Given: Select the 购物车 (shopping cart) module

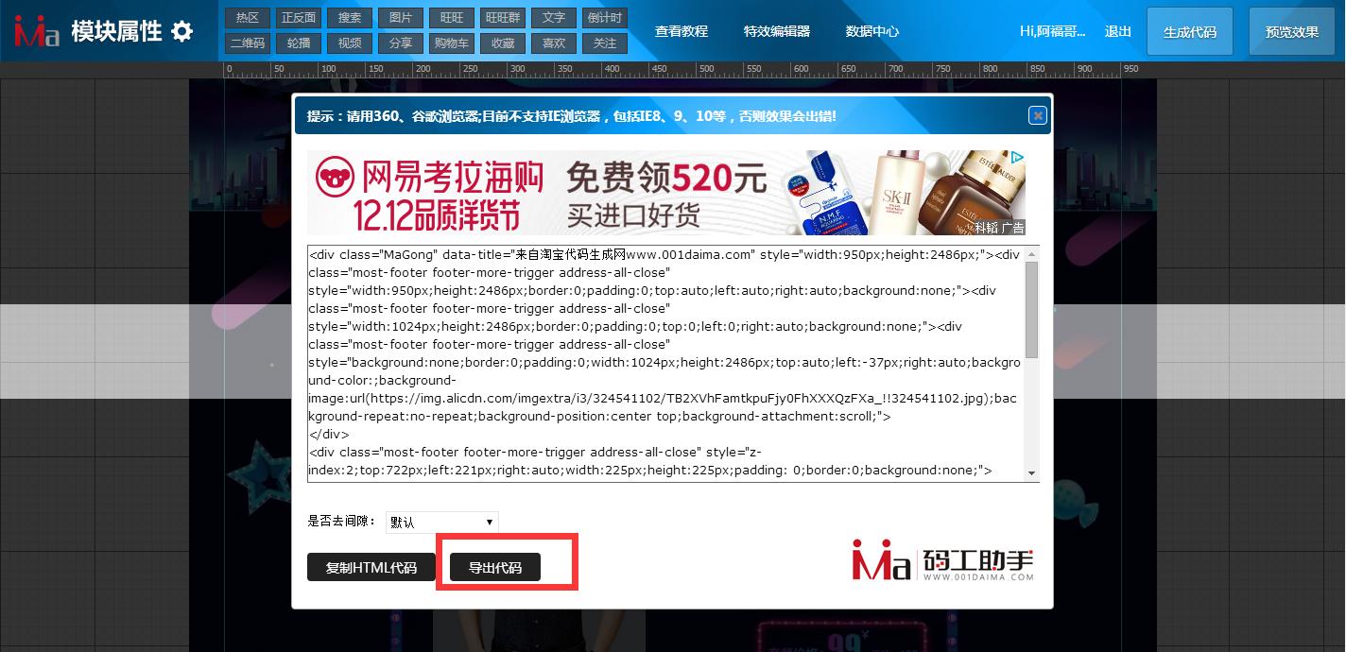Looking at the screenshot, I should tap(452, 43).
